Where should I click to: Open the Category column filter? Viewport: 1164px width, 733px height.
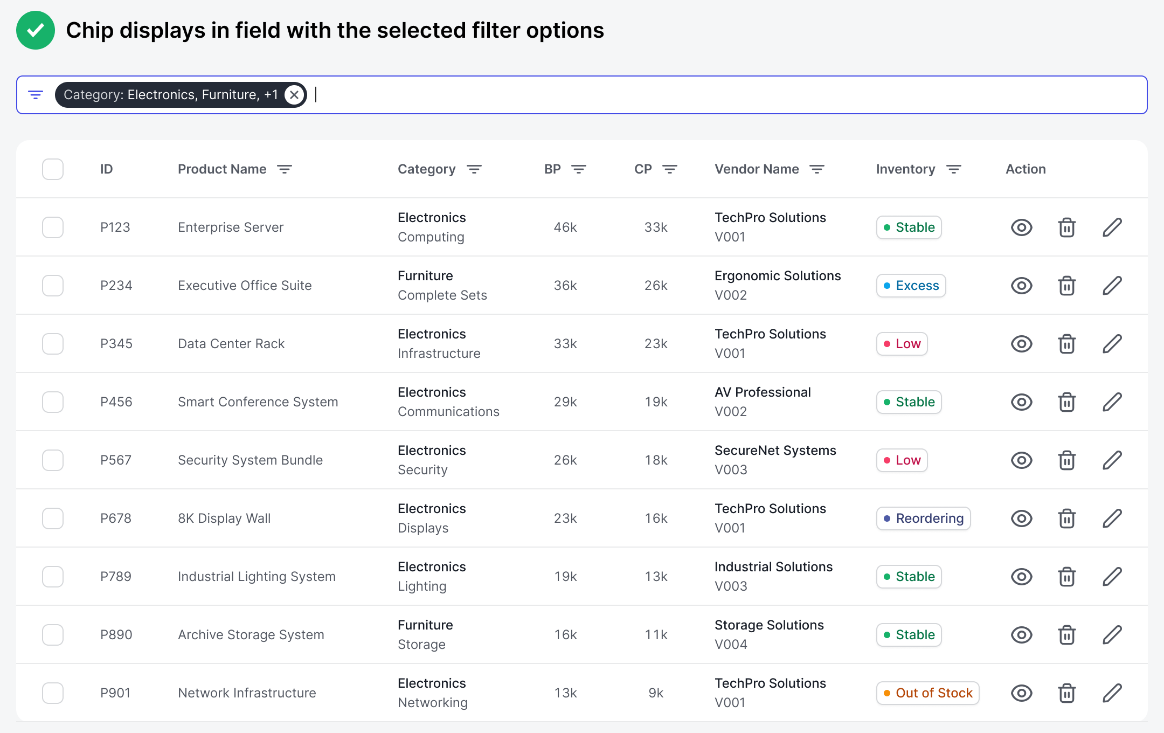pyautogui.click(x=474, y=169)
